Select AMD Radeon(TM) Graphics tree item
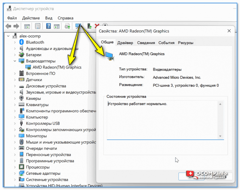The width and height of the screenshot is (240, 190). click(x=57, y=67)
